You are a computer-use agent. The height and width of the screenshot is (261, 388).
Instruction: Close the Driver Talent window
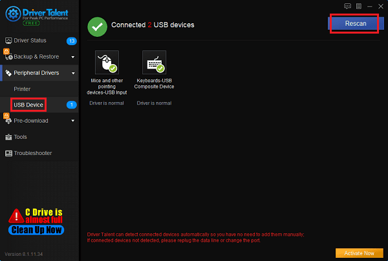381,6
